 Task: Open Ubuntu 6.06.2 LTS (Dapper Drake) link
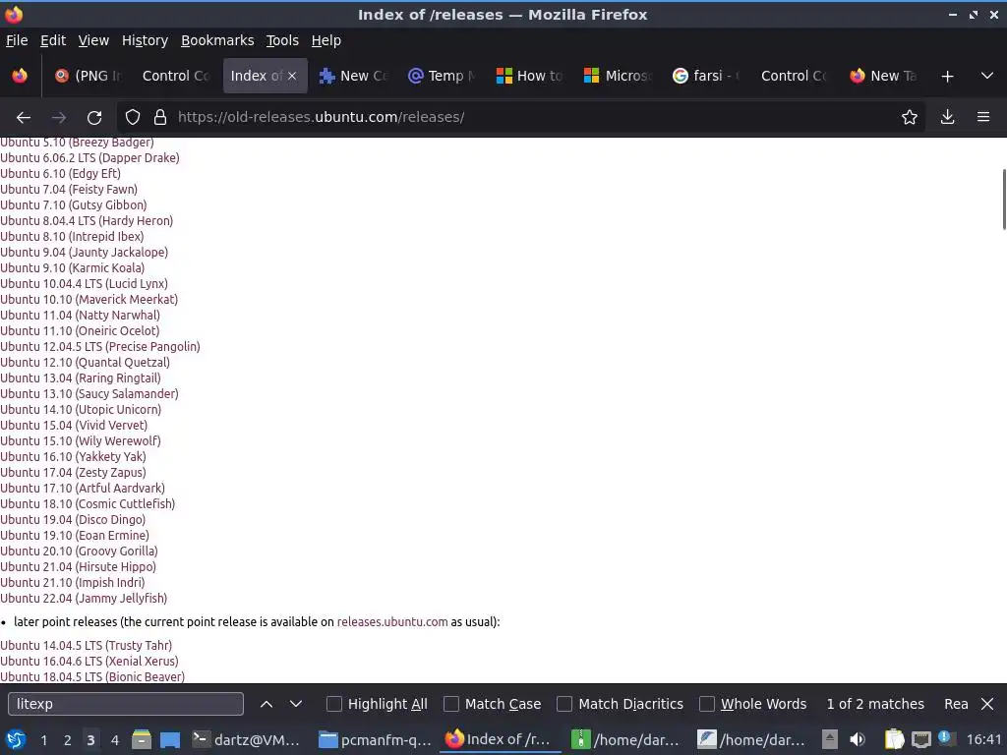click(x=89, y=158)
